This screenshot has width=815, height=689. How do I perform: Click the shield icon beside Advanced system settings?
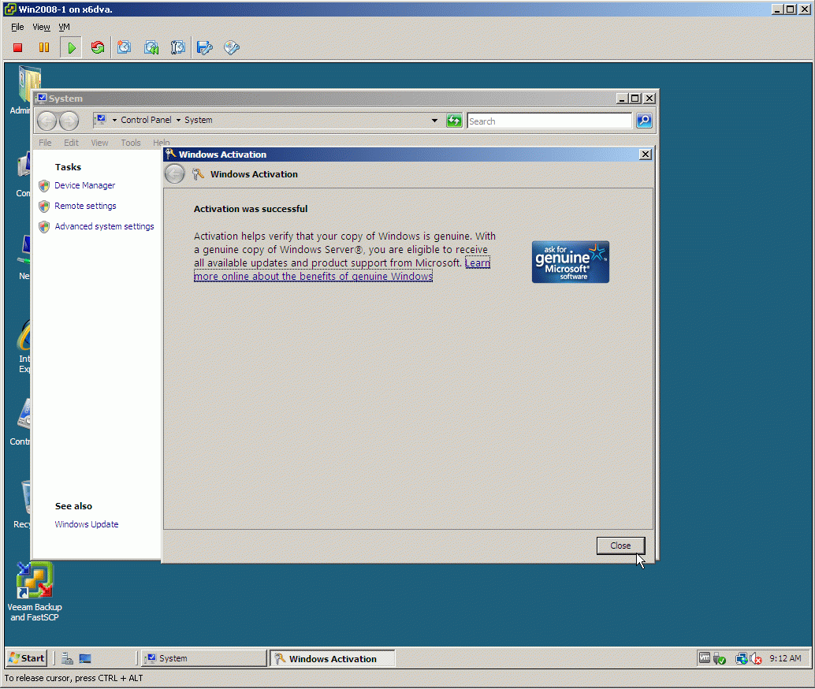tap(44, 227)
